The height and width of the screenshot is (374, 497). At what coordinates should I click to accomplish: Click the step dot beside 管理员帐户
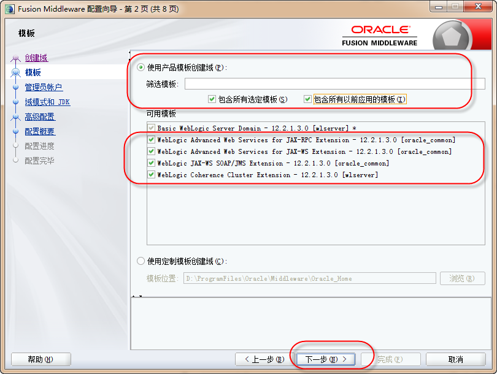point(15,87)
